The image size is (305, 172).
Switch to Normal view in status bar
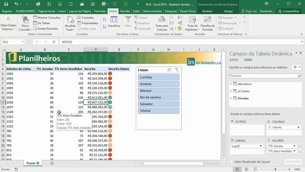(237, 169)
